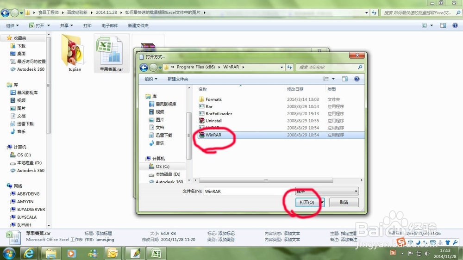This screenshot has height=260, width=463.
Task: Select 暴风影视库 in dialog navigation tree
Action: tap(166, 104)
